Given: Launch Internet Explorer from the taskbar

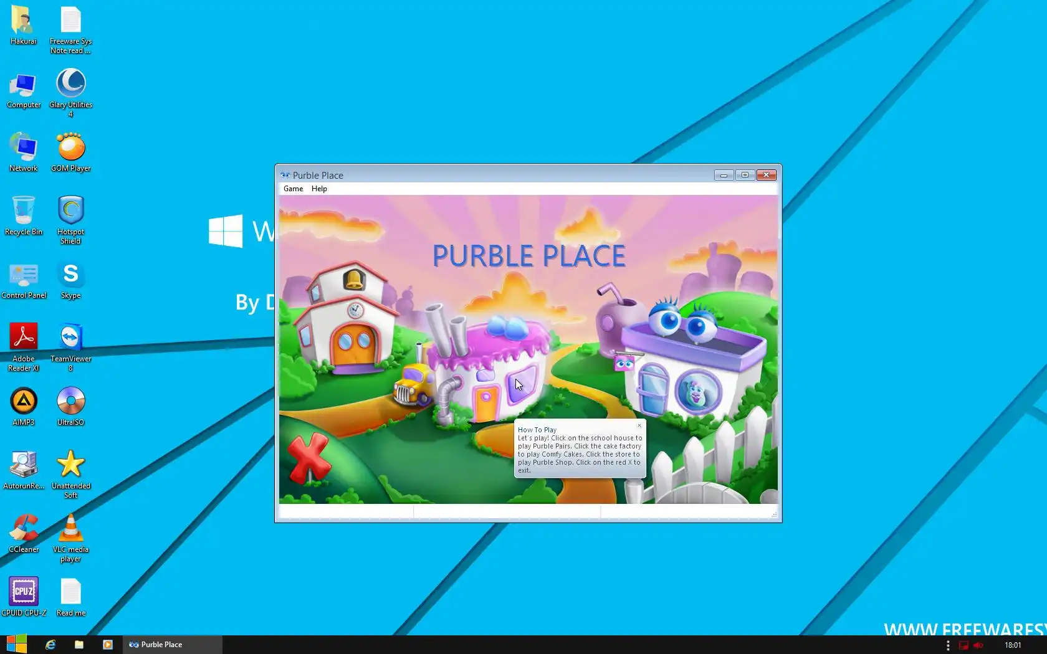Looking at the screenshot, I should tap(50, 645).
